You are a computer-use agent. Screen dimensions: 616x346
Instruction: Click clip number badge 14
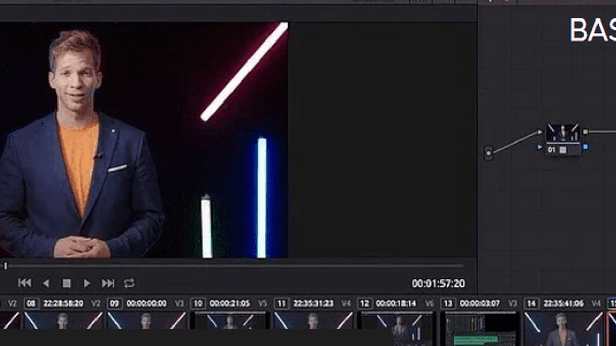pos(531,303)
